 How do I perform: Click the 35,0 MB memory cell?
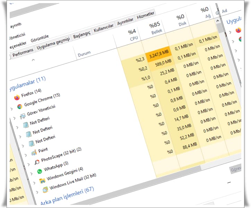tap(184, 127)
